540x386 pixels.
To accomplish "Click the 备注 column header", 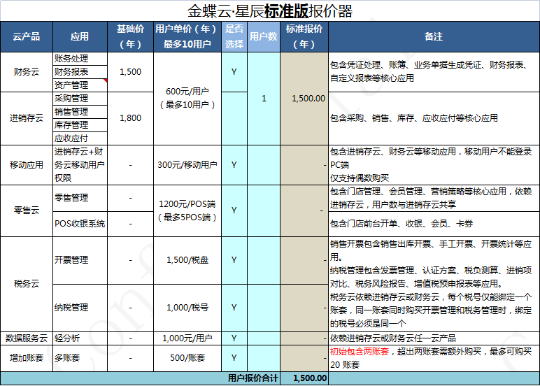I will tap(434, 37).
